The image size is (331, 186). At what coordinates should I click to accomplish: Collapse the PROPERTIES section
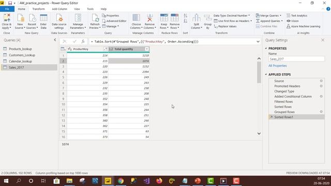pos(266,48)
